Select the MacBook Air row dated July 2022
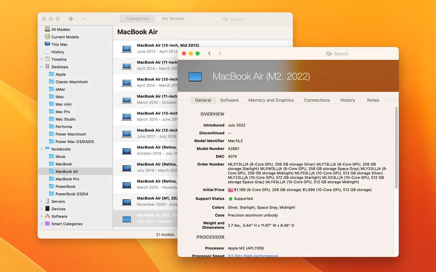This screenshot has width=436, height=272. click(145, 218)
